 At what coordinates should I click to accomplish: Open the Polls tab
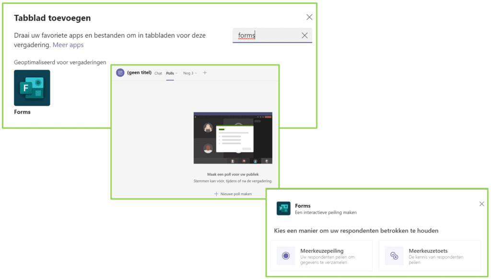pos(170,73)
